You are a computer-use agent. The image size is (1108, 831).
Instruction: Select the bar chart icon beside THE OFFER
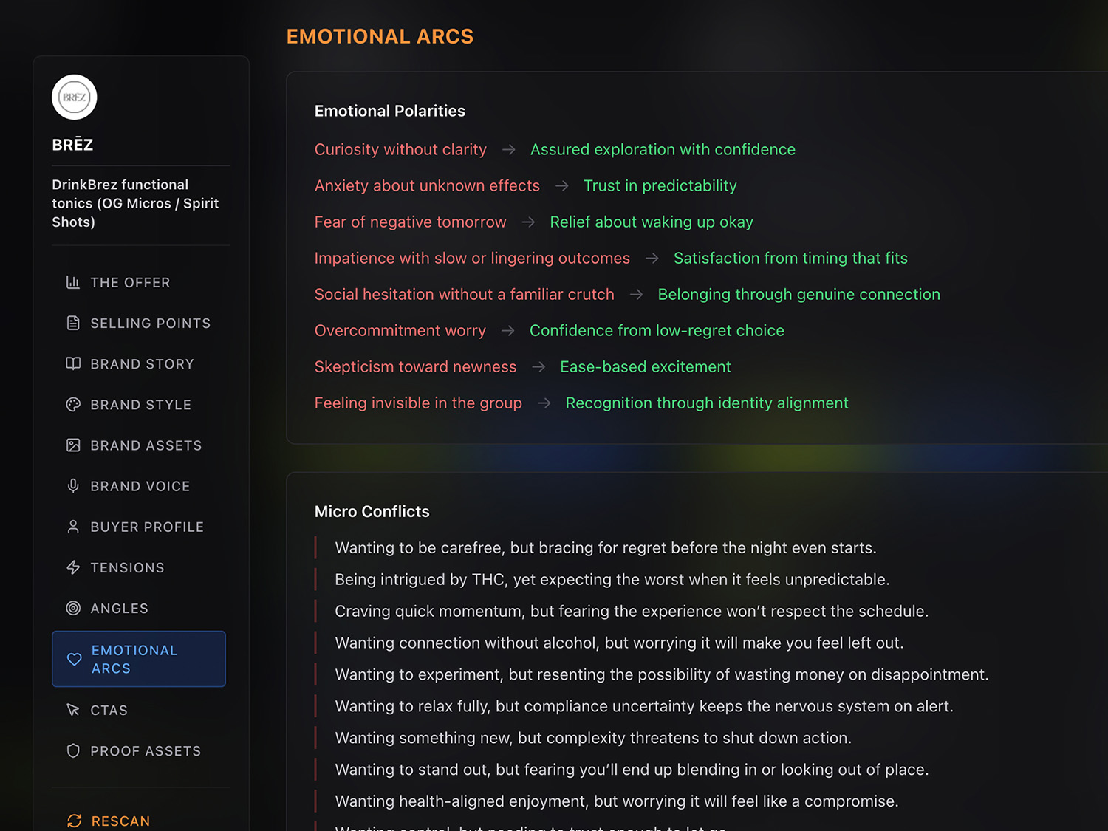tap(73, 282)
